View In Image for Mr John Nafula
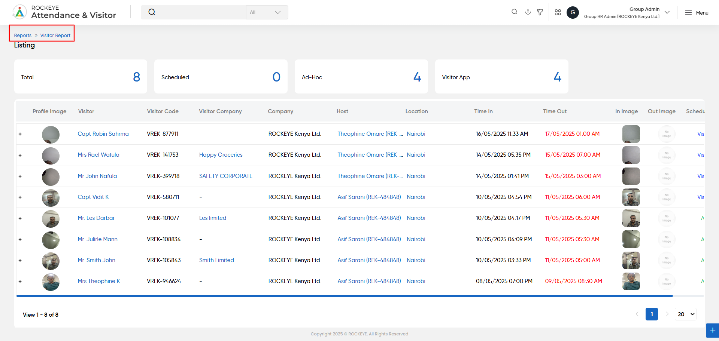The width and height of the screenshot is (719, 341). (x=631, y=176)
